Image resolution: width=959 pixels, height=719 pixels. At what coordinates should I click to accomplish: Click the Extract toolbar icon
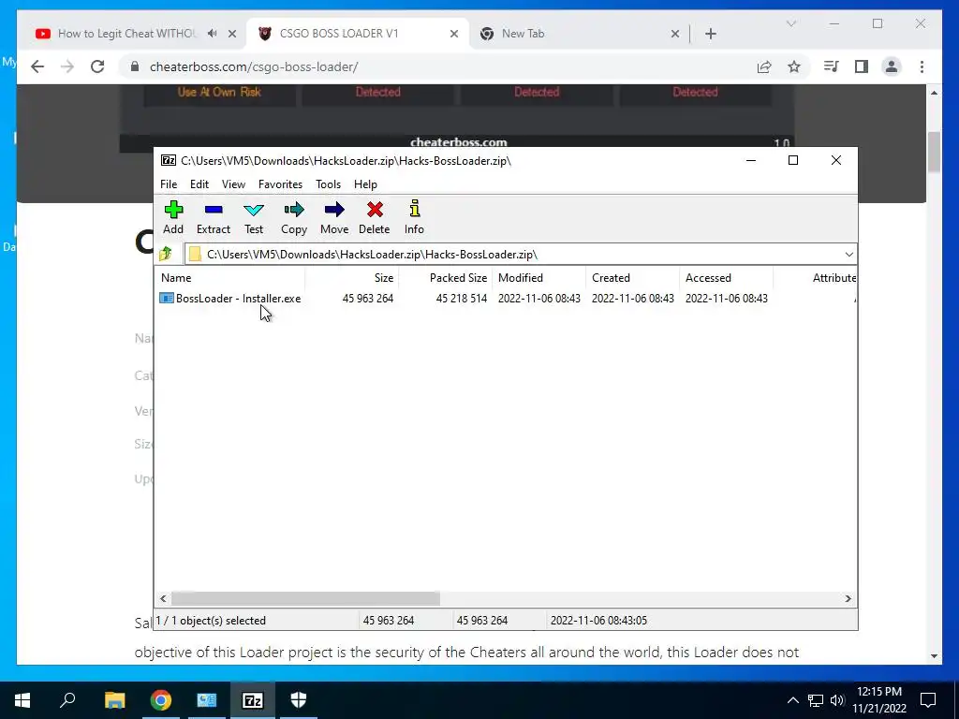click(214, 217)
